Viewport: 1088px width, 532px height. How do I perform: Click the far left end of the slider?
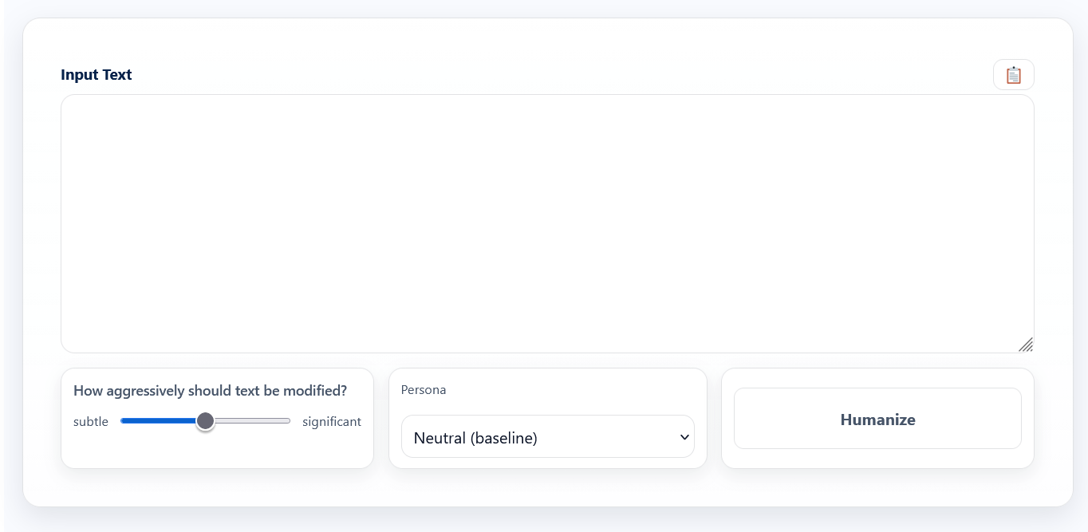[123, 421]
